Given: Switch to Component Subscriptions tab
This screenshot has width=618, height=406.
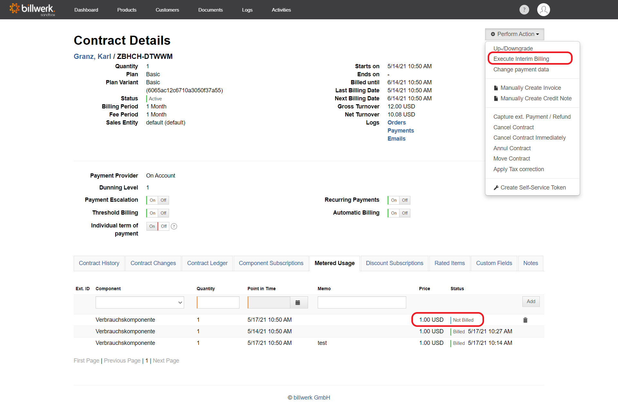Looking at the screenshot, I should (271, 263).
